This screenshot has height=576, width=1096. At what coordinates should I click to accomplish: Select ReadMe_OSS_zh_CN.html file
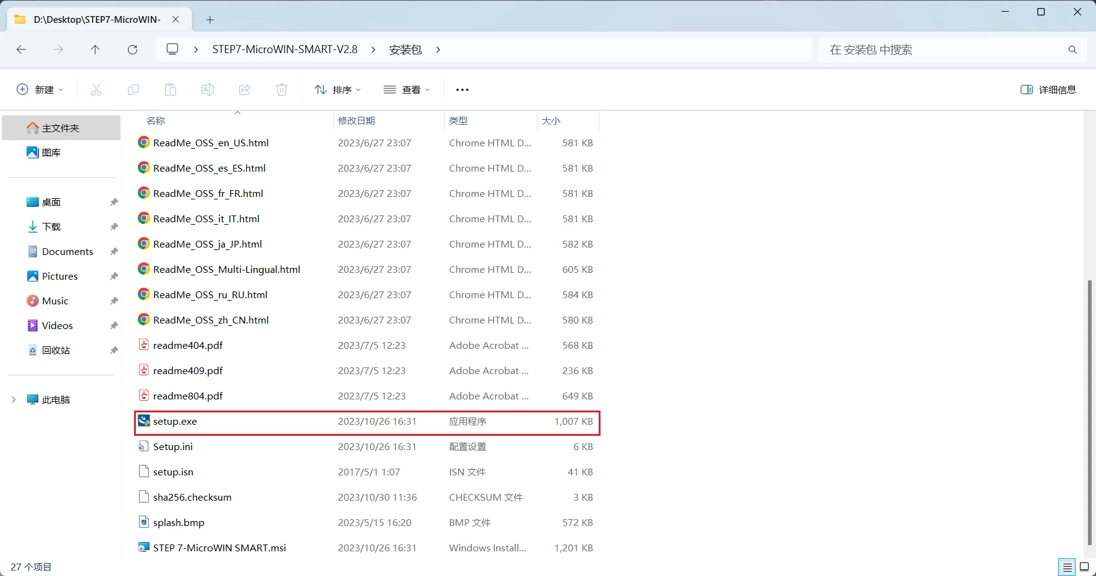pos(367,320)
